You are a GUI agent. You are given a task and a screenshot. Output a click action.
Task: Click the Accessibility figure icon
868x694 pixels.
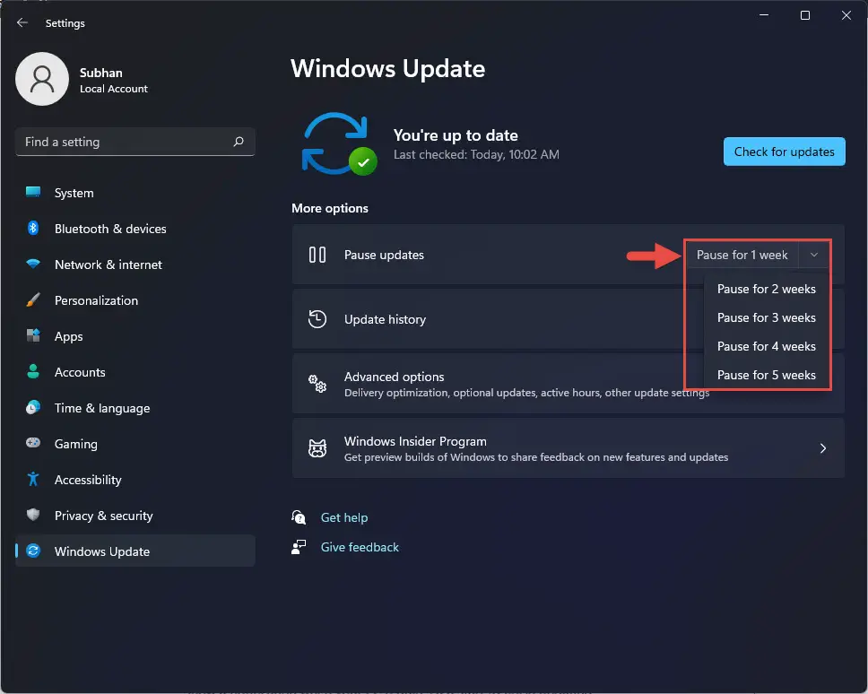pos(33,479)
